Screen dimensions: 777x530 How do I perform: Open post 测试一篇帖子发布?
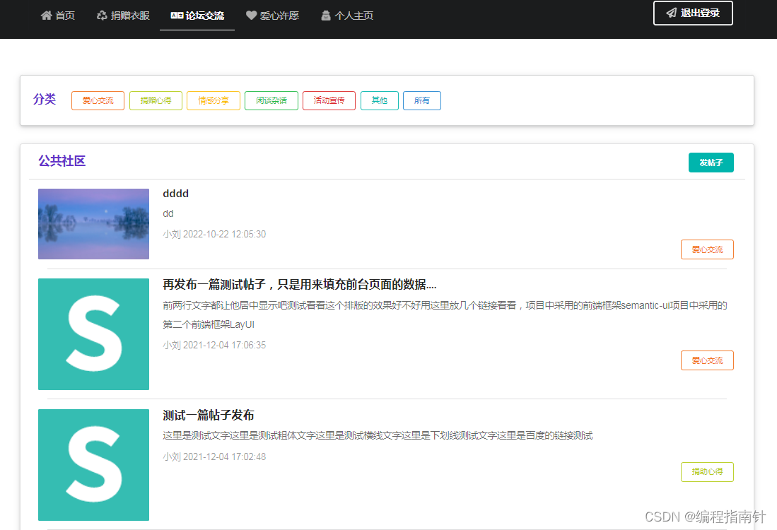(209, 415)
